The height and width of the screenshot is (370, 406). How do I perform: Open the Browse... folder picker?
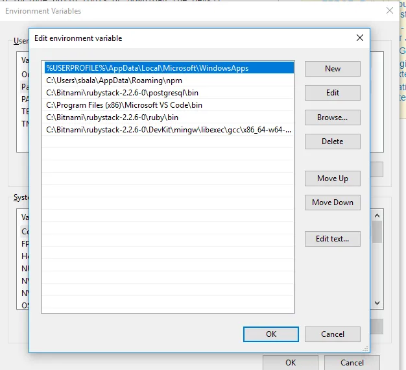333,117
